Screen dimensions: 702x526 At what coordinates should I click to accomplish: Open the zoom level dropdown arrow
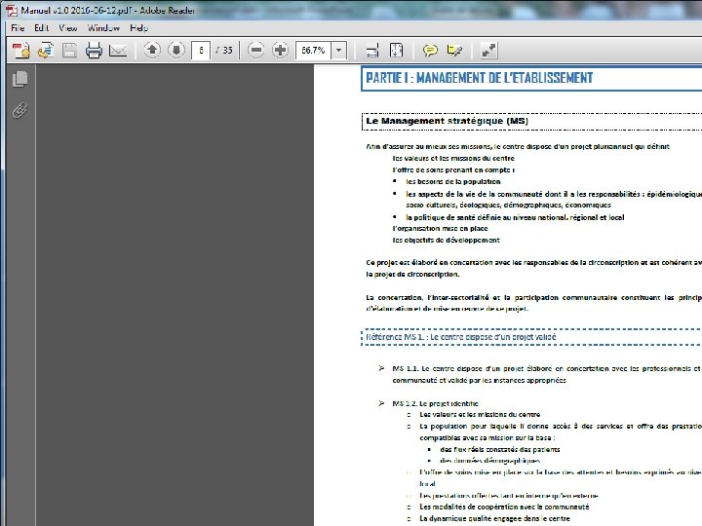(x=339, y=50)
